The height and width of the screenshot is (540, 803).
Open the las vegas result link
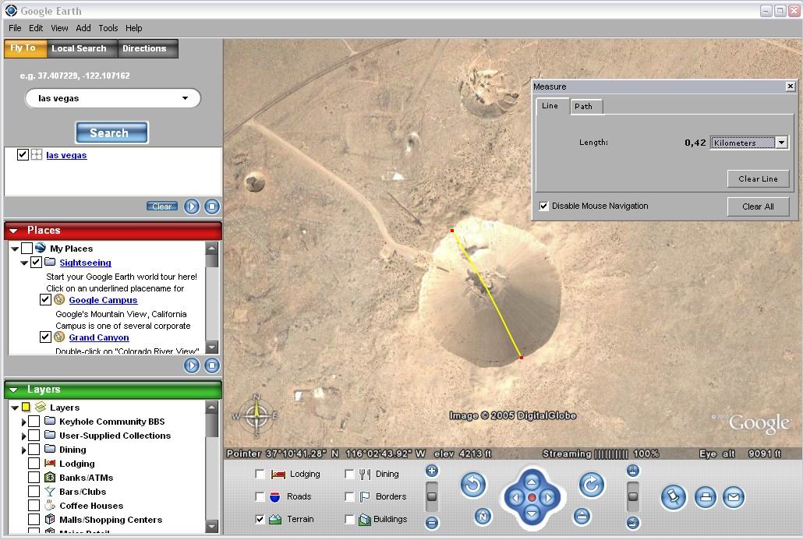pyautogui.click(x=66, y=155)
